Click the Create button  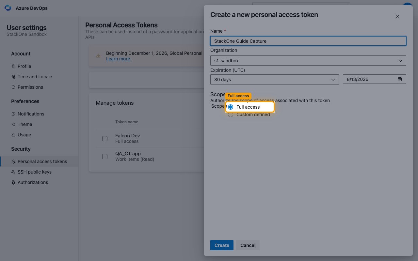click(222, 245)
